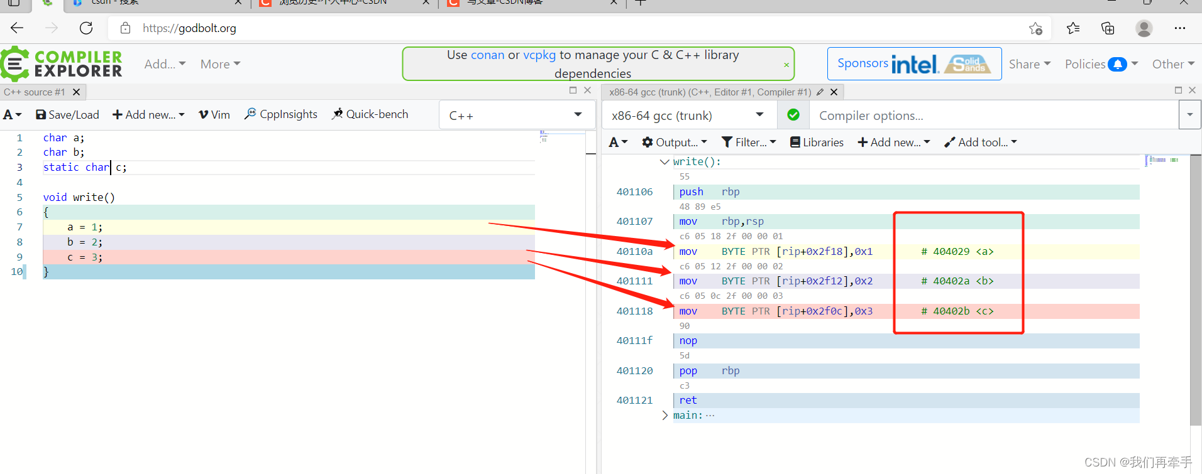Collapse the write(): assembly block
The image size is (1202, 474).
[x=664, y=161]
